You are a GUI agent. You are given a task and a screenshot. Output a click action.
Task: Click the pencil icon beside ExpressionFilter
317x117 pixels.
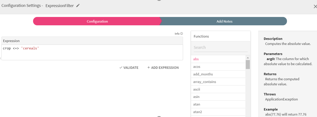[x=78, y=6]
